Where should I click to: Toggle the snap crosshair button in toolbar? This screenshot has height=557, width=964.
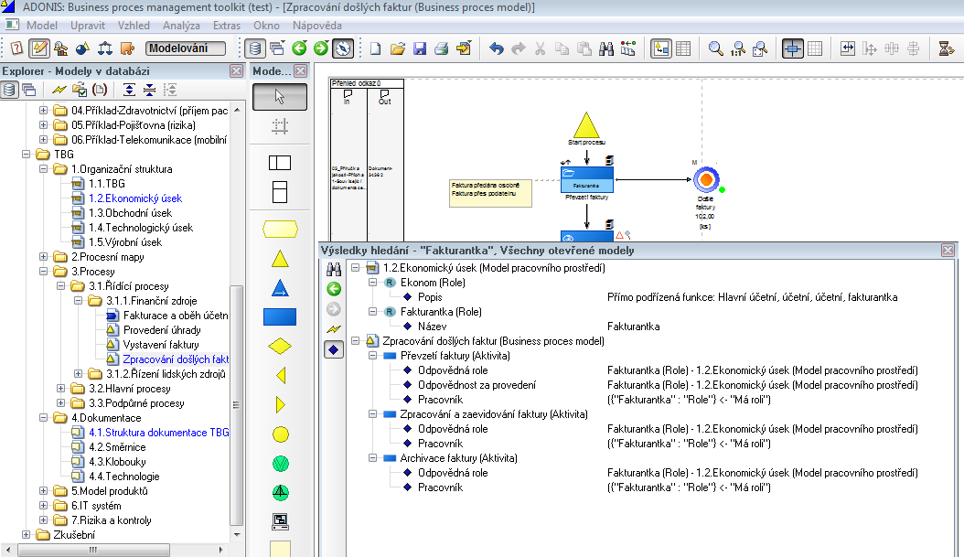(x=792, y=48)
